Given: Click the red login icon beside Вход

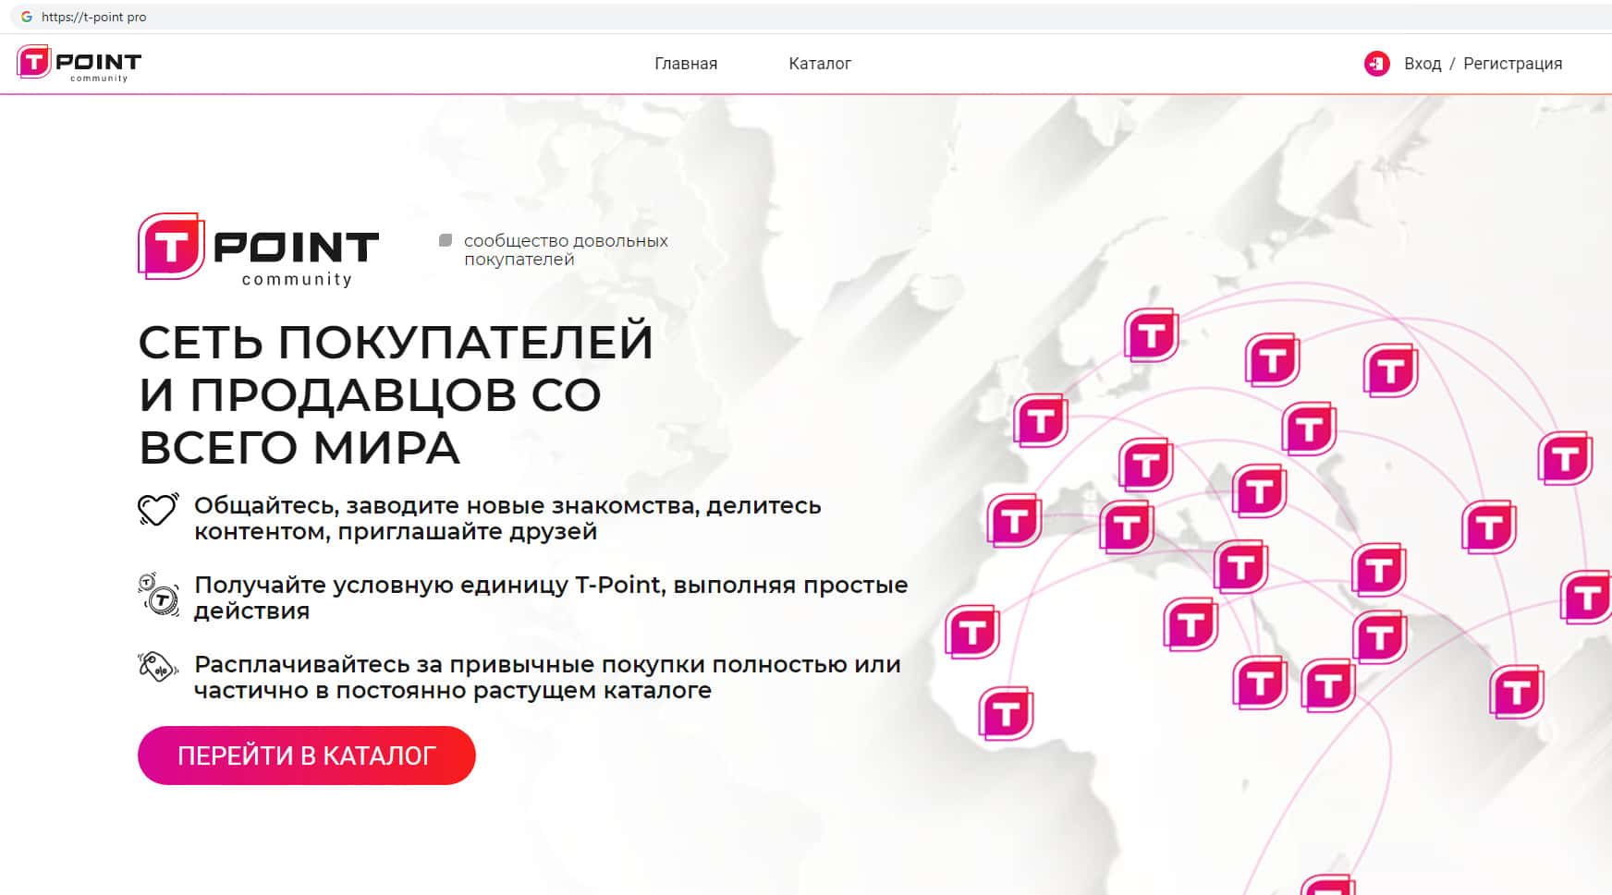Looking at the screenshot, I should 1376,64.
